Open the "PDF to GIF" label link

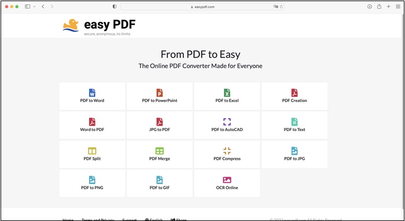[x=160, y=188]
